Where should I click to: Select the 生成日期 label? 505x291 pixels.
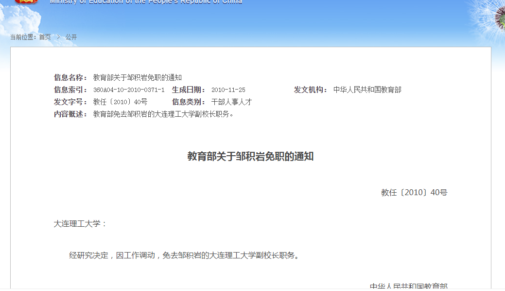click(x=189, y=90)
